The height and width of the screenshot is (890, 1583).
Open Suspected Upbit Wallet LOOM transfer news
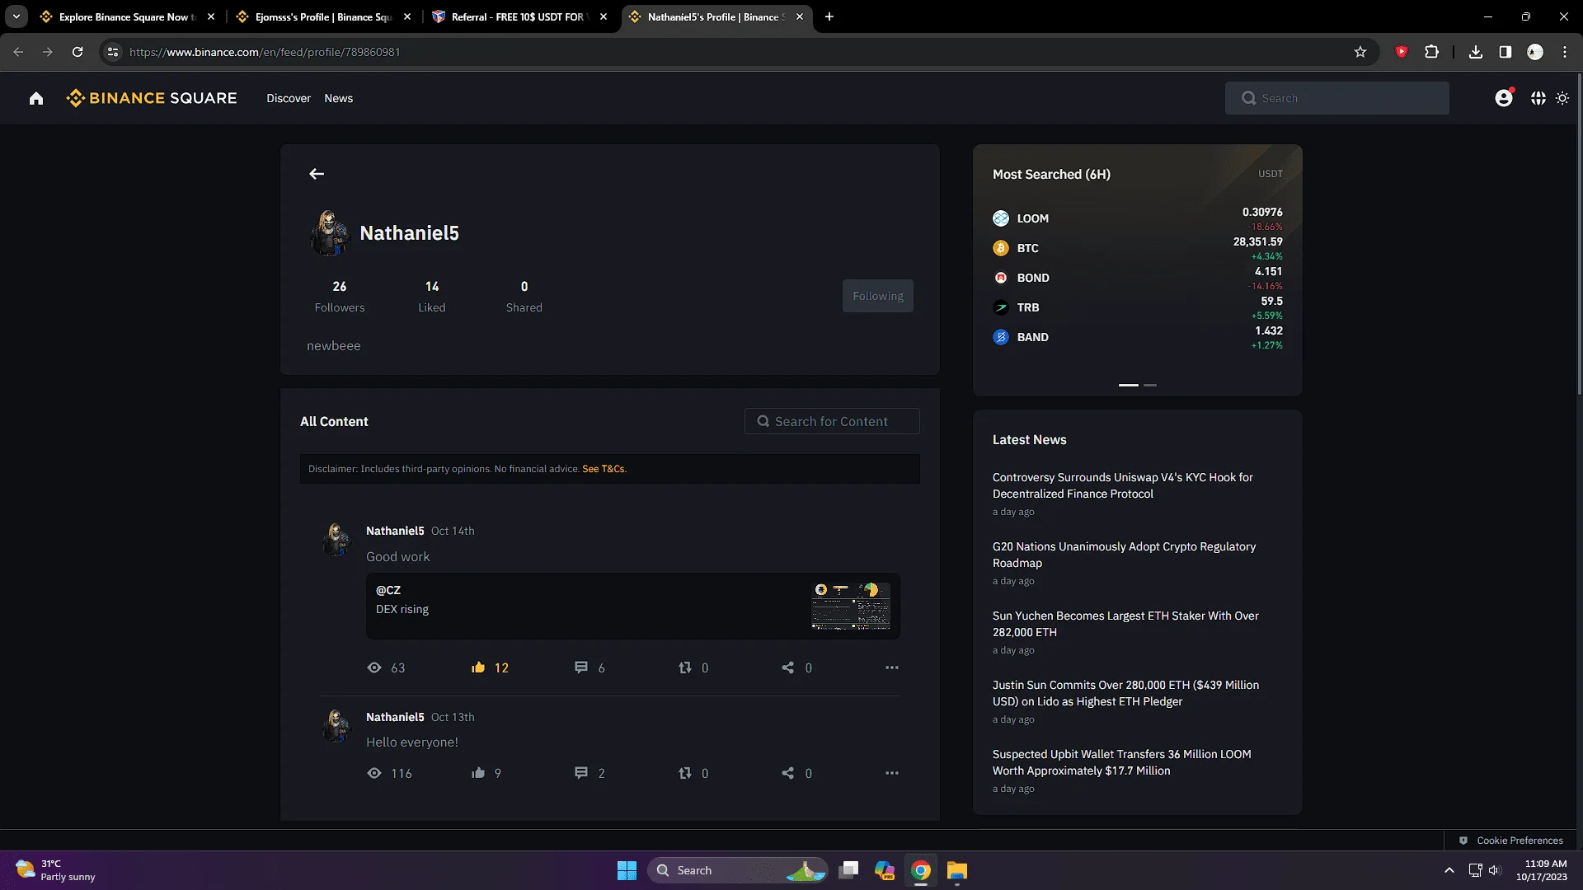point(1122,762)
